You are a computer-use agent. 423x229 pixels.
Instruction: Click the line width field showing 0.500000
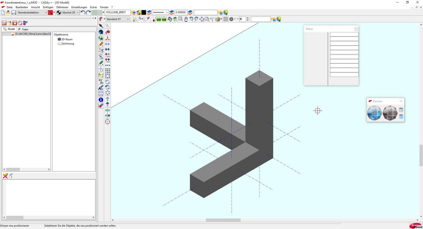pos(181,13)
